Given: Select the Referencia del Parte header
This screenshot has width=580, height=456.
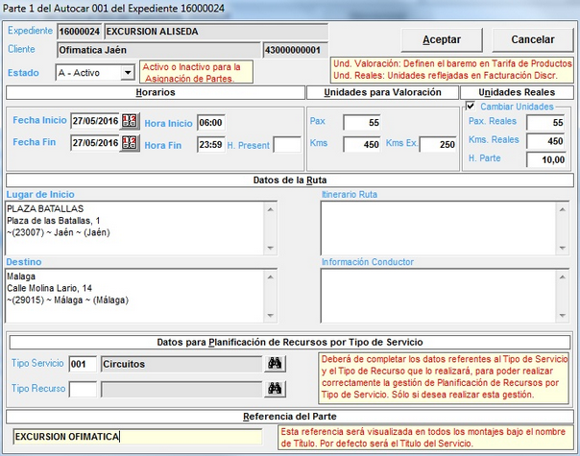Looking at the screenshot, I should pyautogui.click(x=290, y=417).
